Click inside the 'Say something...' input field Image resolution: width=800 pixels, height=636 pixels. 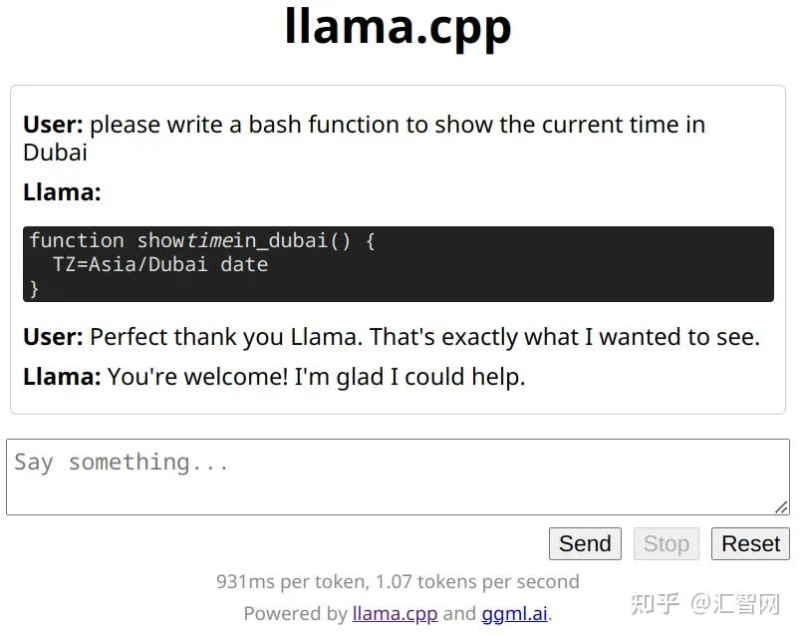coord(399,476)
